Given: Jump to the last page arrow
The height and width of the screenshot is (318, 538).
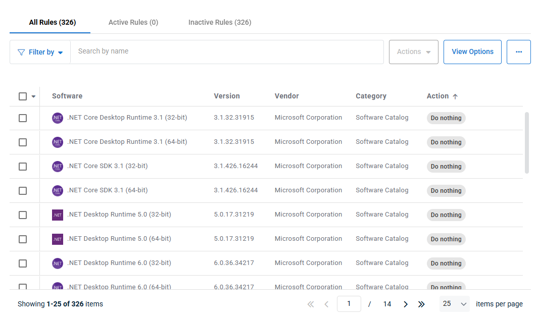Looking at the screenshot, I should [x=421, y=304].
